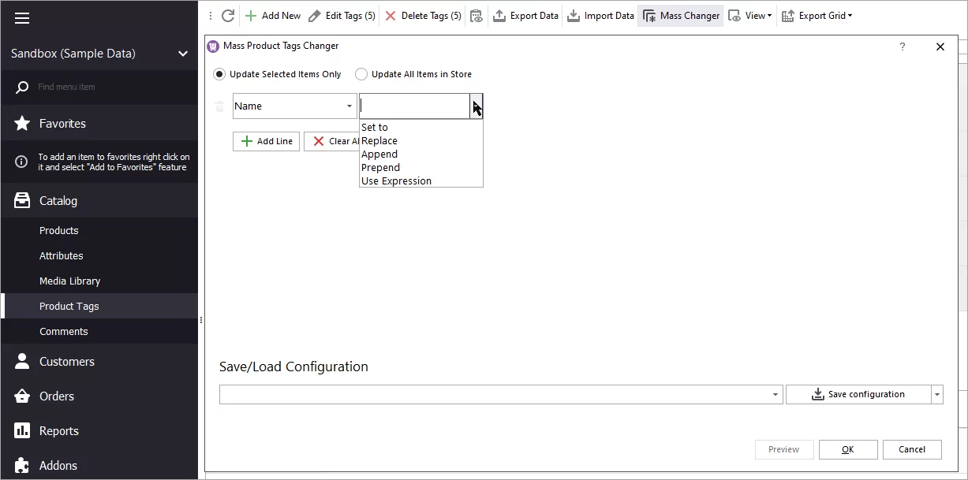Select Update Selected Items Only radio button

[219, 73]
